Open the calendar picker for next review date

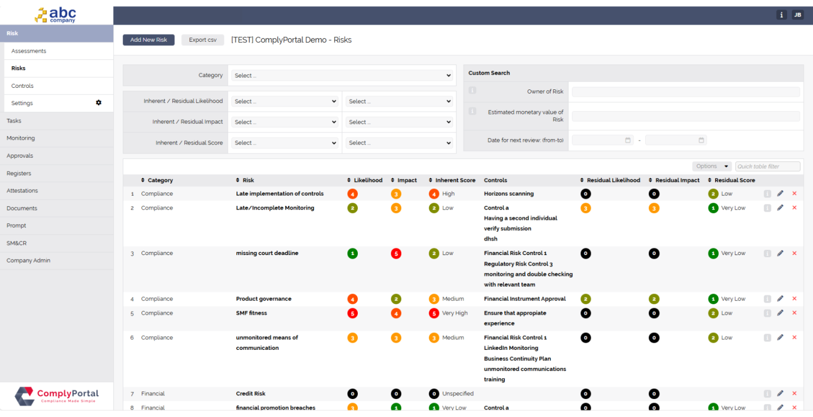[627, 140]
